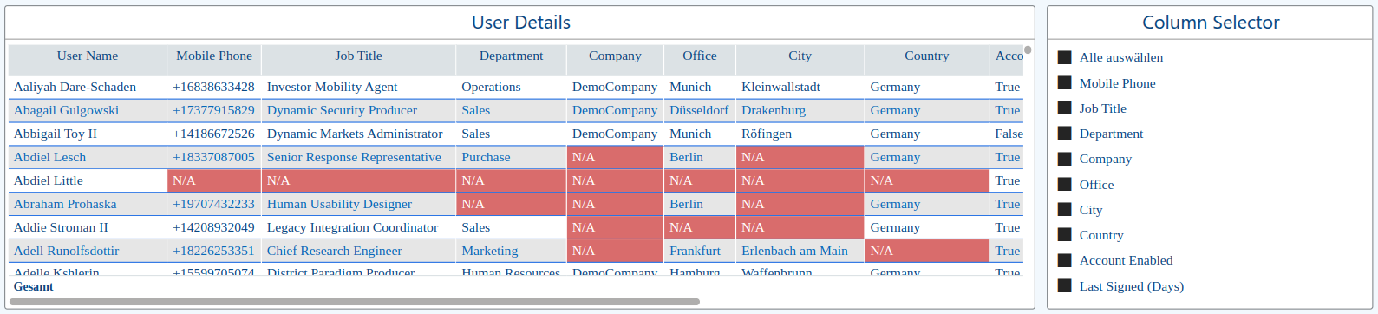Click the vertical scroll handle of table

[x=1028, y=49]
